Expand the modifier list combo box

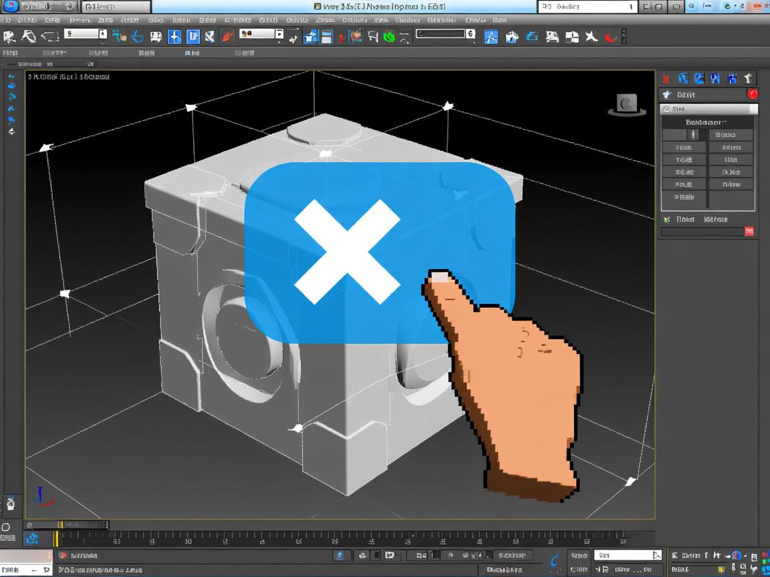[x=707, y=108]
